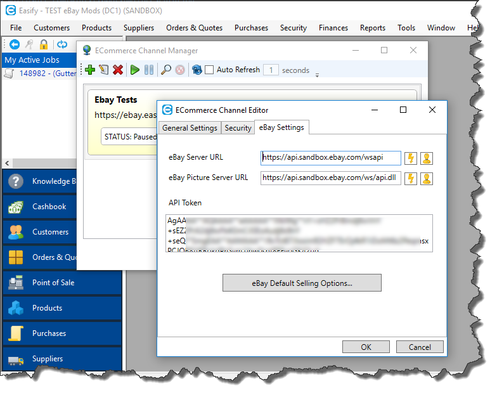The height and width of the screenshot is (393, 497).
Task: Click the pawn icon beside eBay Picture Server URL
Action: tap(427, 177)
